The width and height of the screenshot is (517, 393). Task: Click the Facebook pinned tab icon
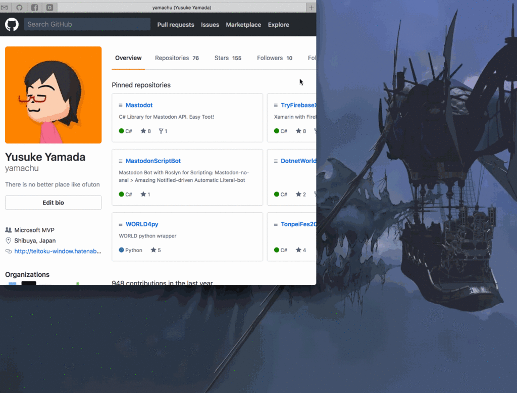[x=35, y=7]
